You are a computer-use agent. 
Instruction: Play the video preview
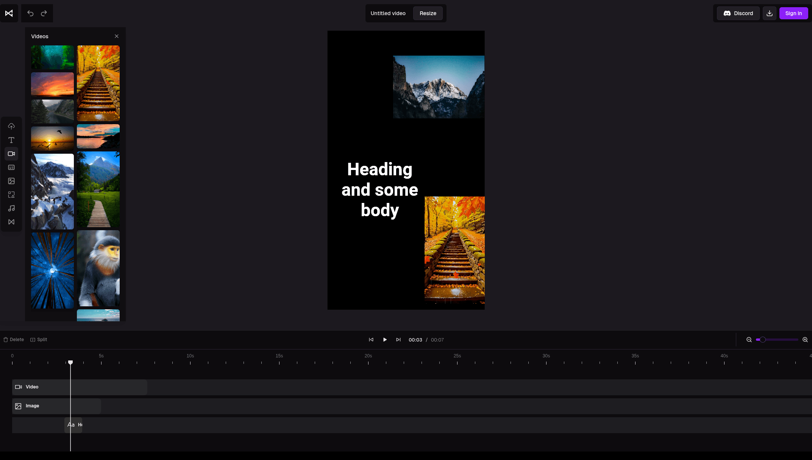[385, 340]
